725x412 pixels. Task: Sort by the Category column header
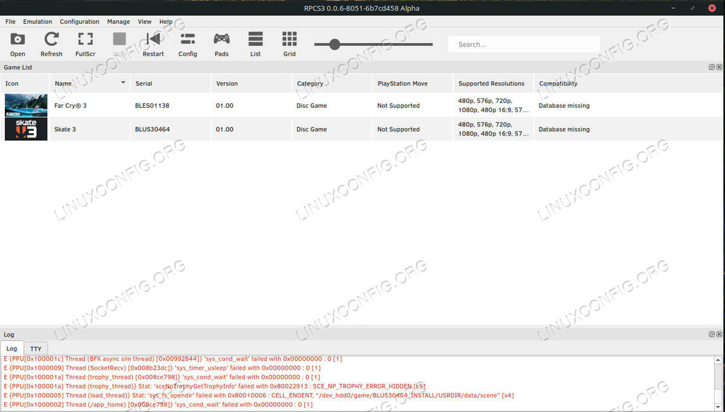point(332,83)
